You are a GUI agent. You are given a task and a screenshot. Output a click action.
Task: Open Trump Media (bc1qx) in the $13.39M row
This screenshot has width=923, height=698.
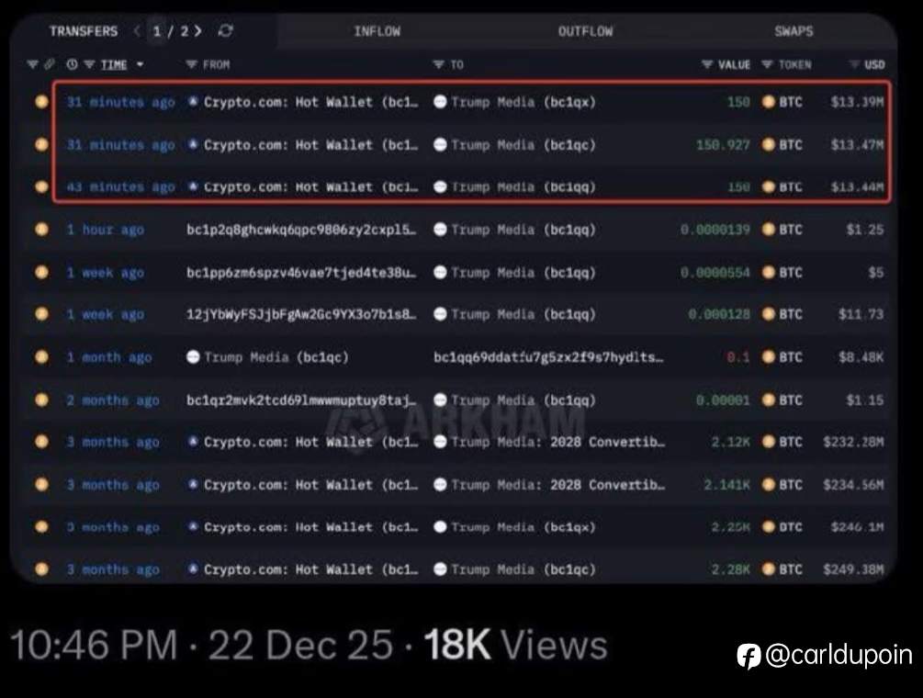[x=523, y=102]
